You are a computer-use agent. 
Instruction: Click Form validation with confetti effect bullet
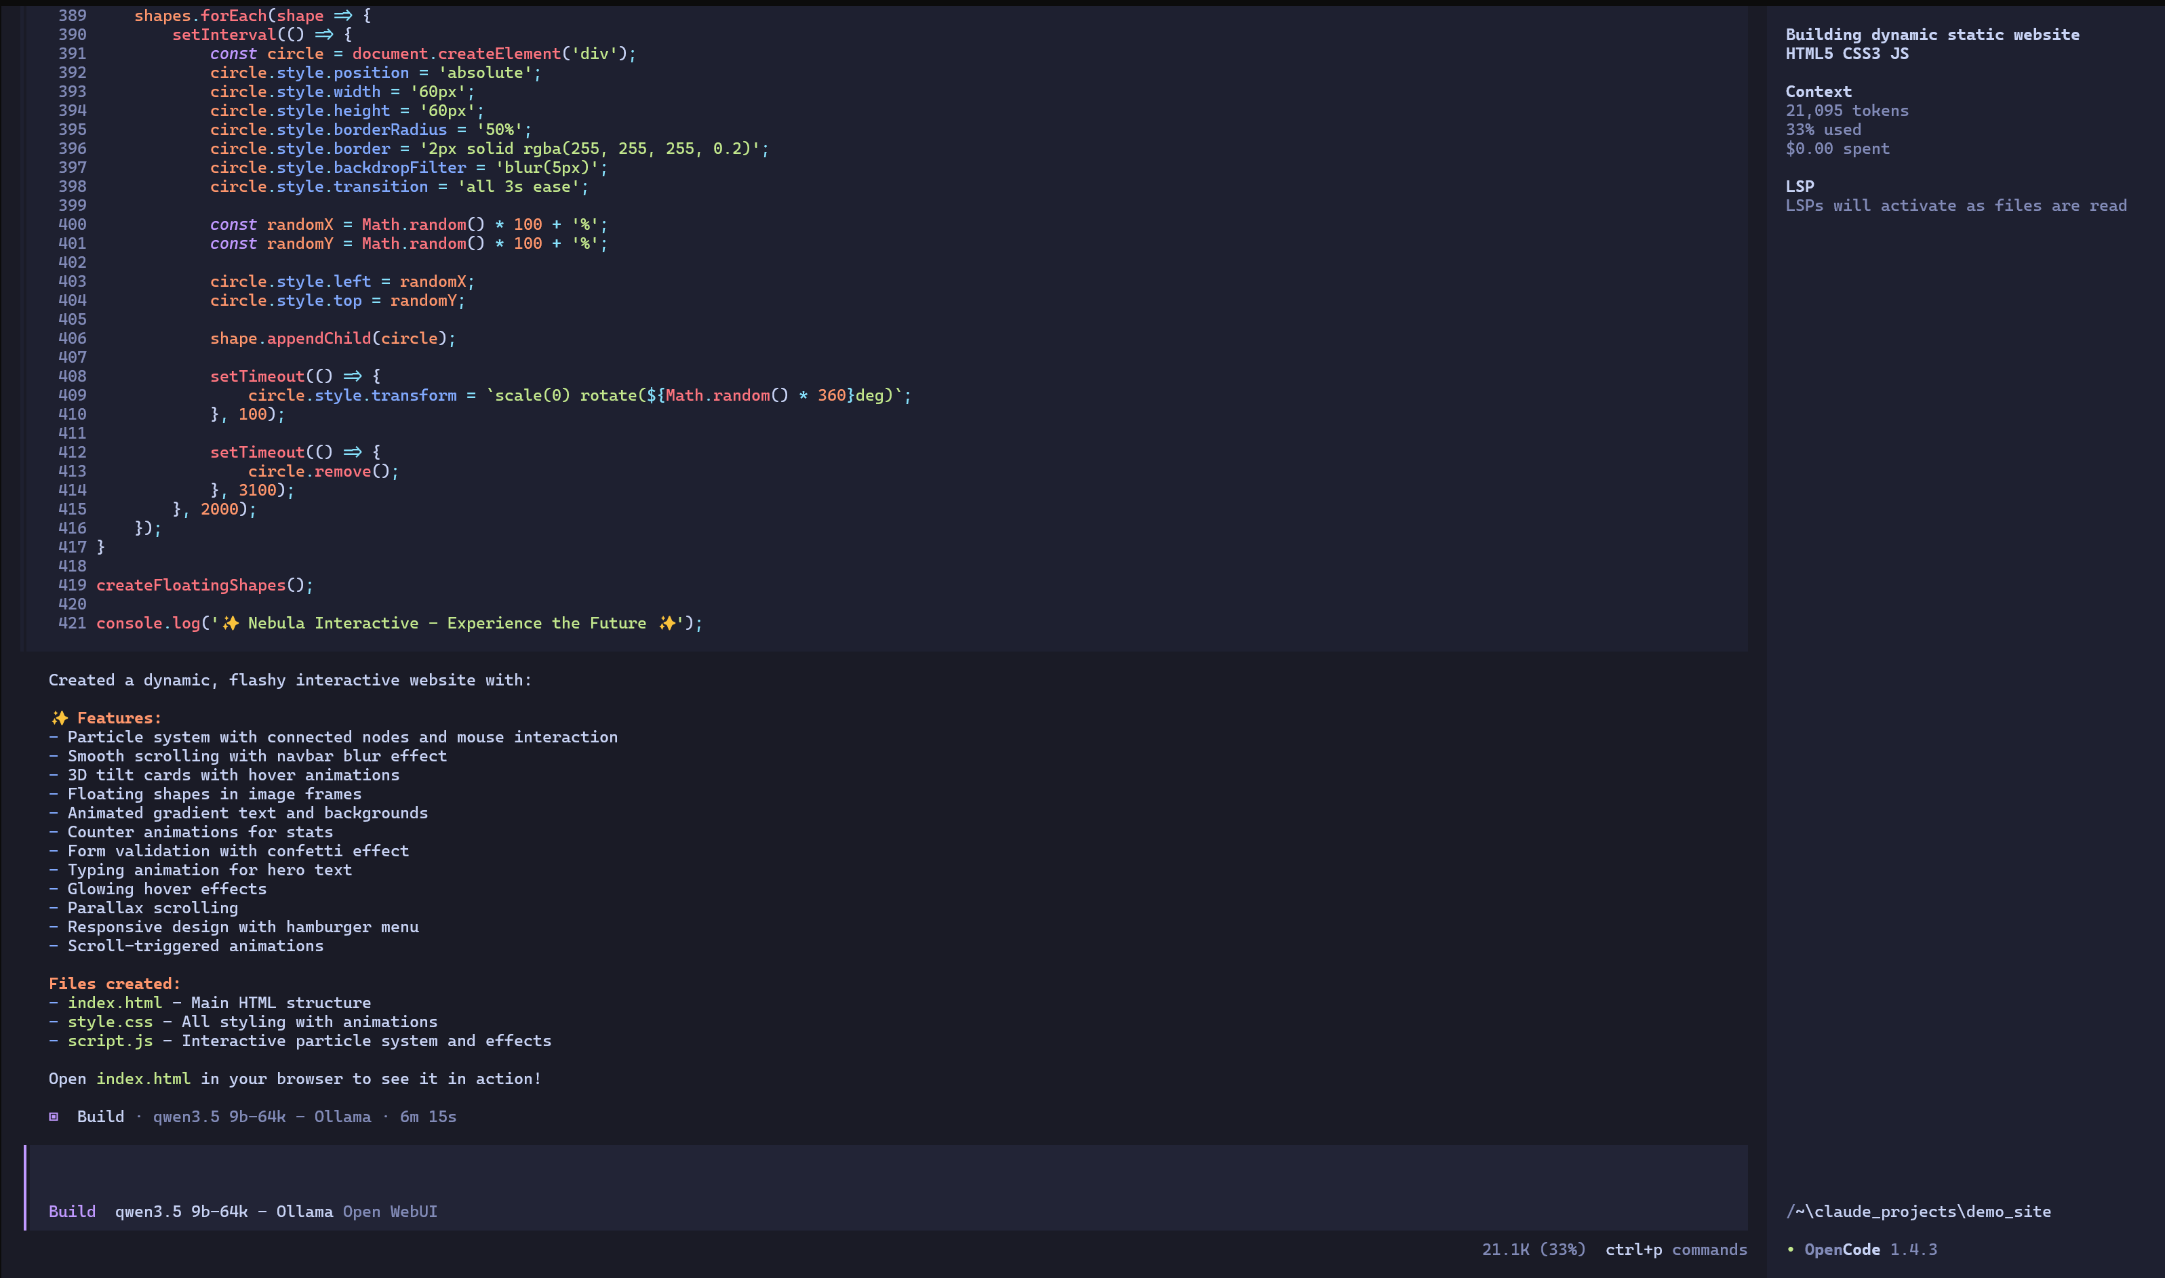coord(229,851)
